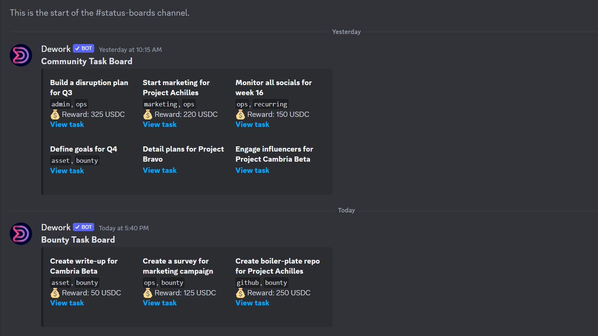The height and width of the screenshot is (336, 598).
Task: Click 'Create boiler-plate repo for Project Achilles' title
Action: (278, 266)
